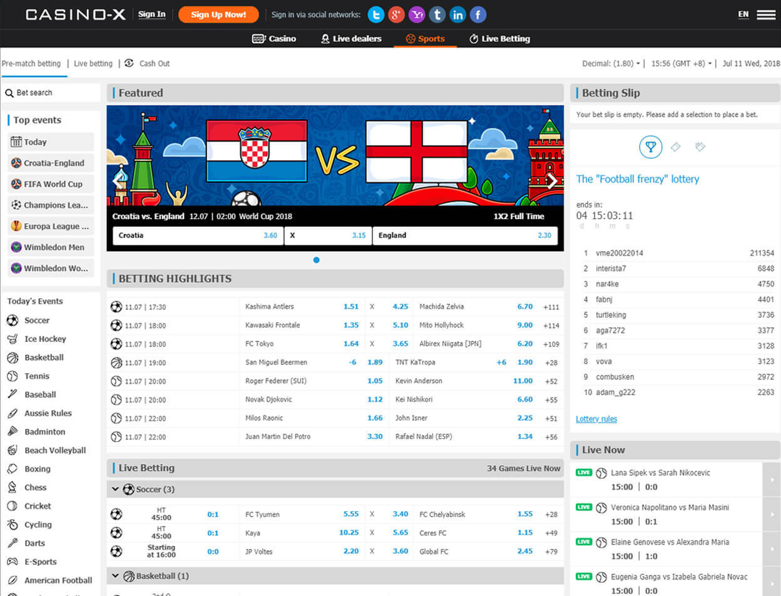781x596 pixels.
Task: Open the Casino tab
Action: pos(274,39)
